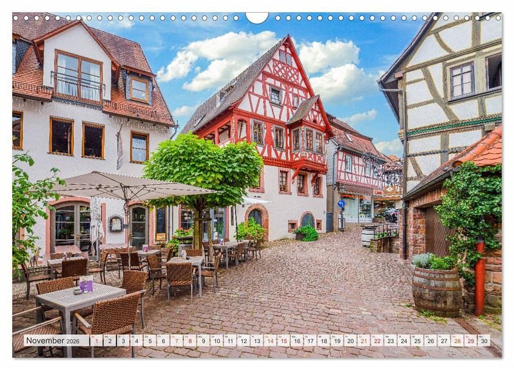Select date 12 in the calendar strip

pos(244,341)
